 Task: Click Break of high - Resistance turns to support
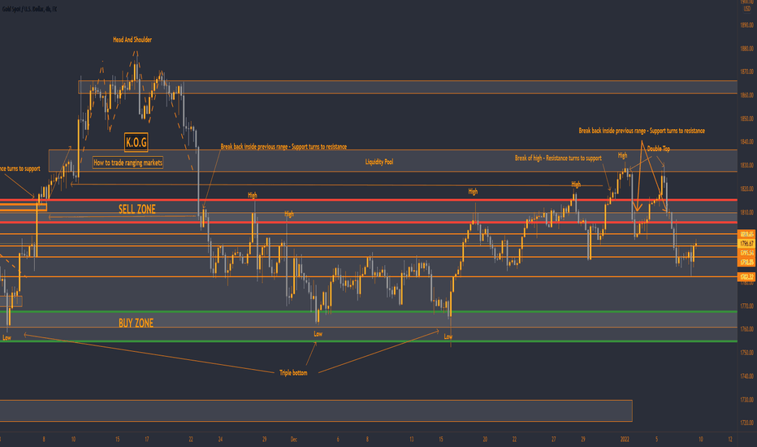[558, 158]
